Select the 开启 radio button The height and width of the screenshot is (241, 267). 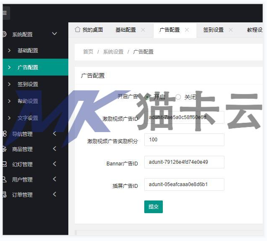pos(147,97)
